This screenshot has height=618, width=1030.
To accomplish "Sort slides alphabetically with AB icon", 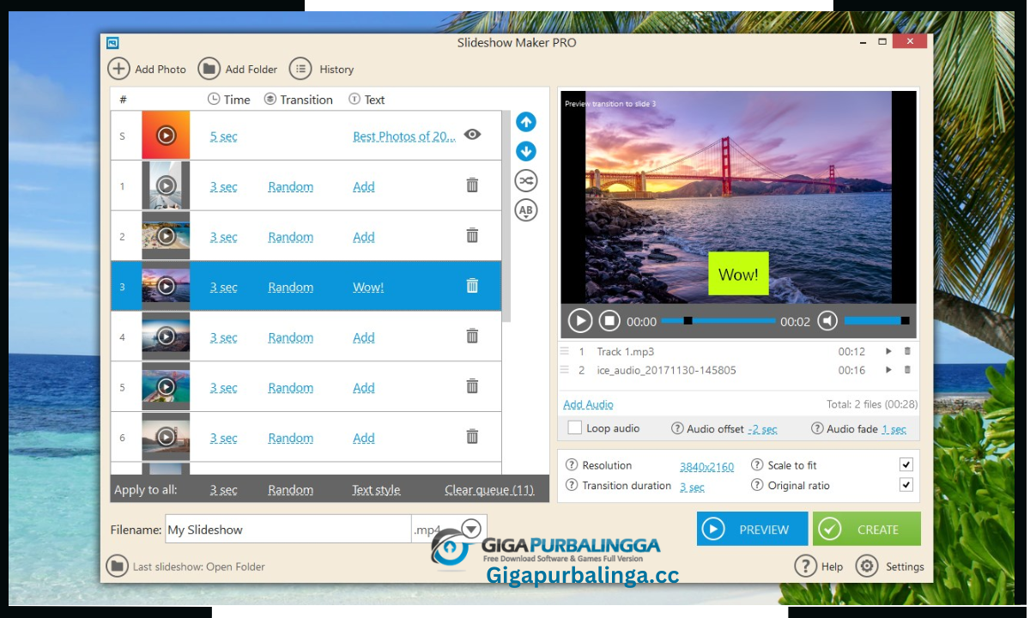I will click(526, 210).
